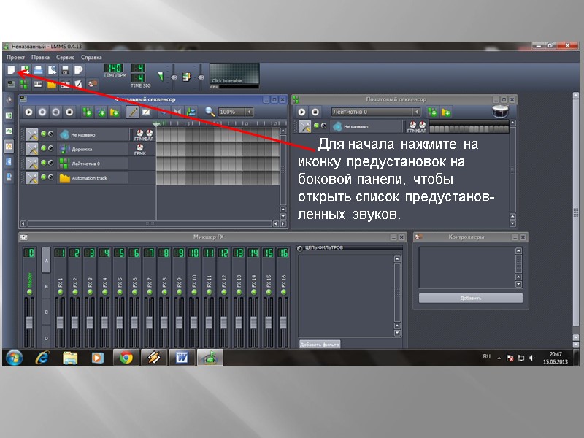The height and width of the screenshot is (438, 584).
Task: Switch FX Mixer to bank B
Action: pyautogui.click(x=46, y=286)
